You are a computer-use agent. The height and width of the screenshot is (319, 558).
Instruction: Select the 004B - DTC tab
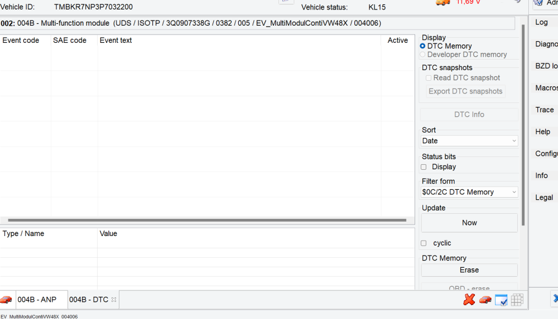pos(89,300)
